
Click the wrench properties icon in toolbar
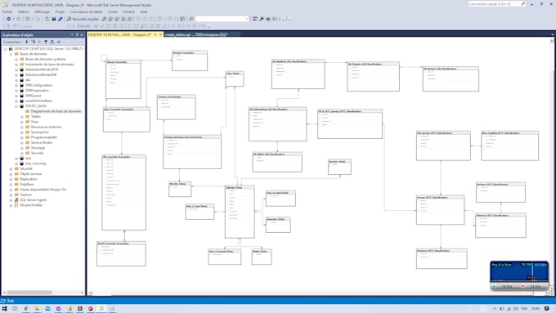pyautogui.click(x=262, y=19)
